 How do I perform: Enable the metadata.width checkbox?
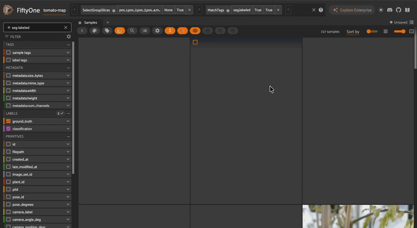point(8,91)
